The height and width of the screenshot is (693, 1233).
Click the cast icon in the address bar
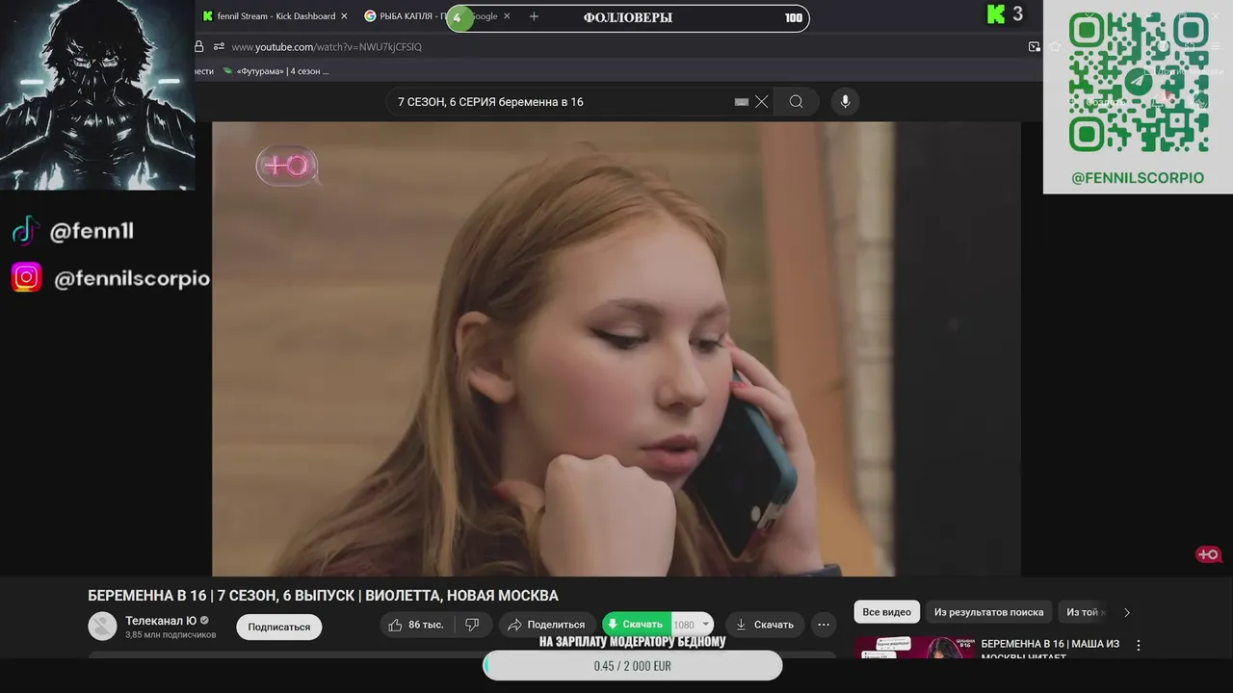(x=1035, y=46)
